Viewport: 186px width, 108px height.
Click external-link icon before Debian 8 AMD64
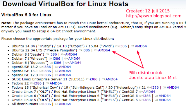(63, 54)
